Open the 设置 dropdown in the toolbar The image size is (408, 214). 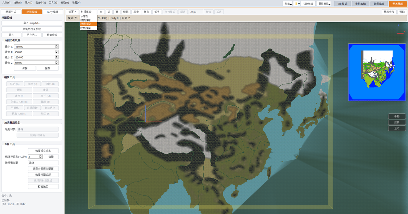tap(72, 12)
